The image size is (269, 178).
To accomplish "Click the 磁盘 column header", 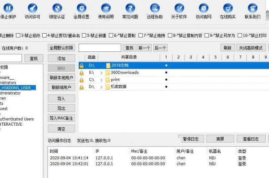I will click(x=91, y=57).
